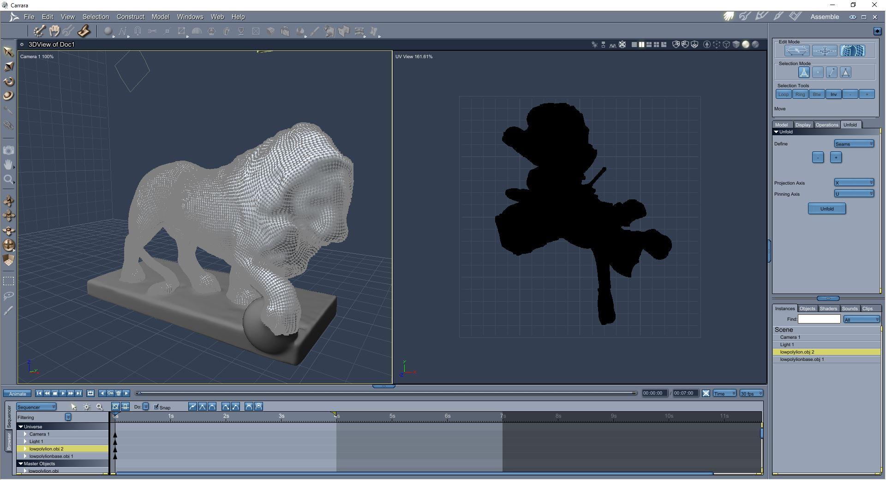Switch to the Display tab
Image resolution: width=886 pixels, height=480 pixels.
coord(803,125)
